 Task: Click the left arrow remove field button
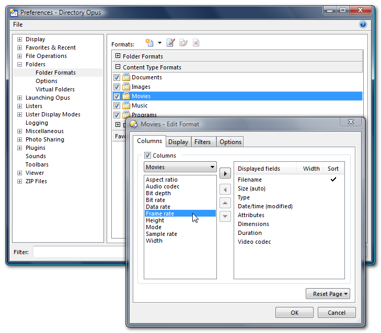click(x=225, y=189)
